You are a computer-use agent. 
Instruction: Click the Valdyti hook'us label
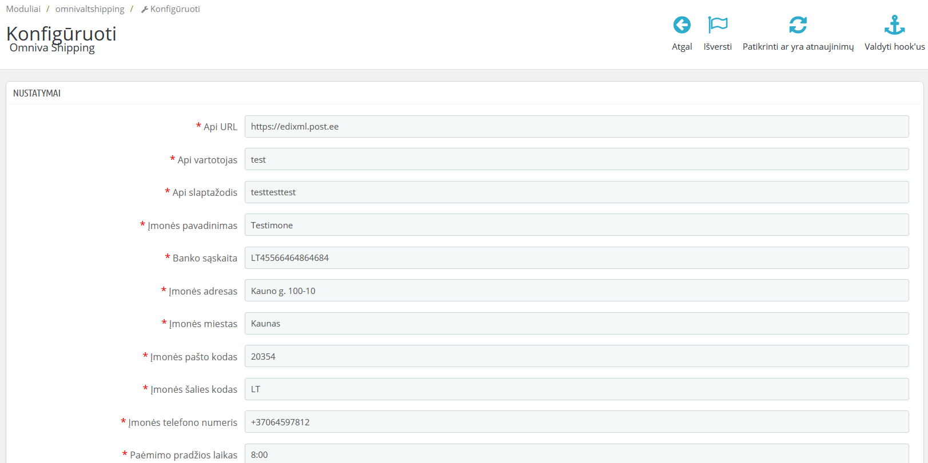pos(894,47)
